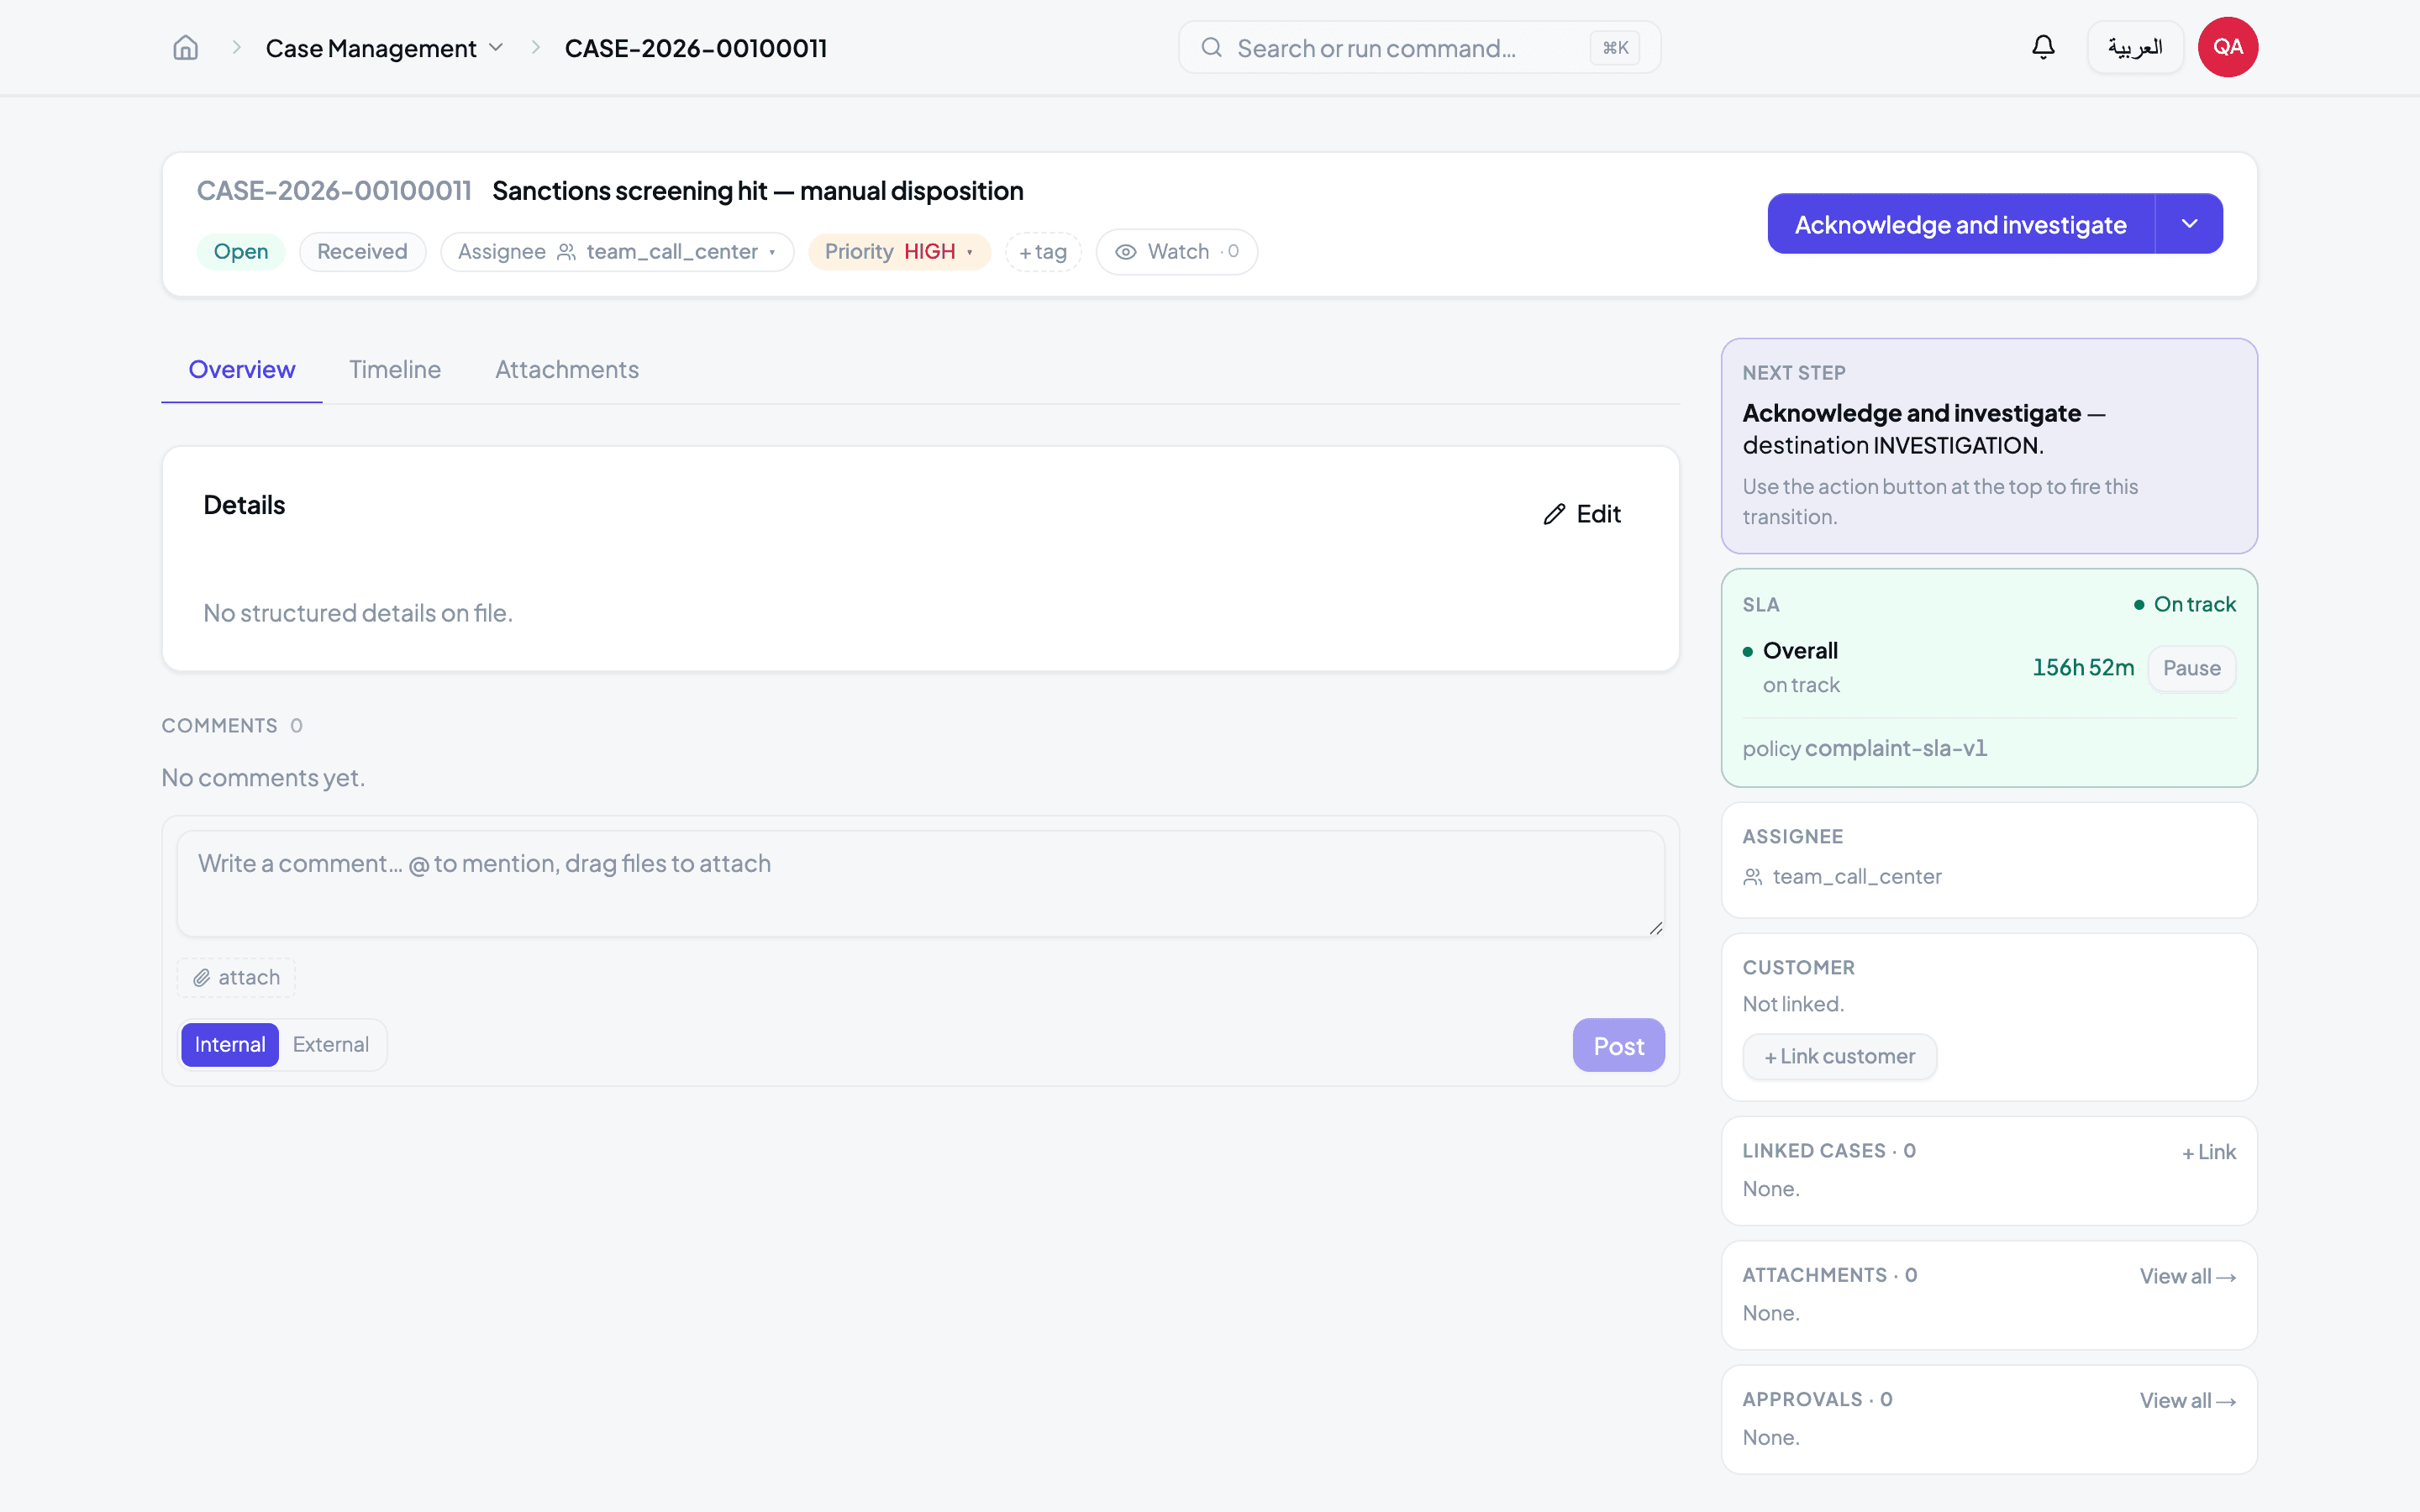The image size is (2420, 1512).
Task: Click team_call_center in Assignee card
Action: (x=1857, y=877)
